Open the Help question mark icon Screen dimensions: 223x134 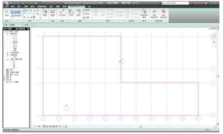[206, 3]
